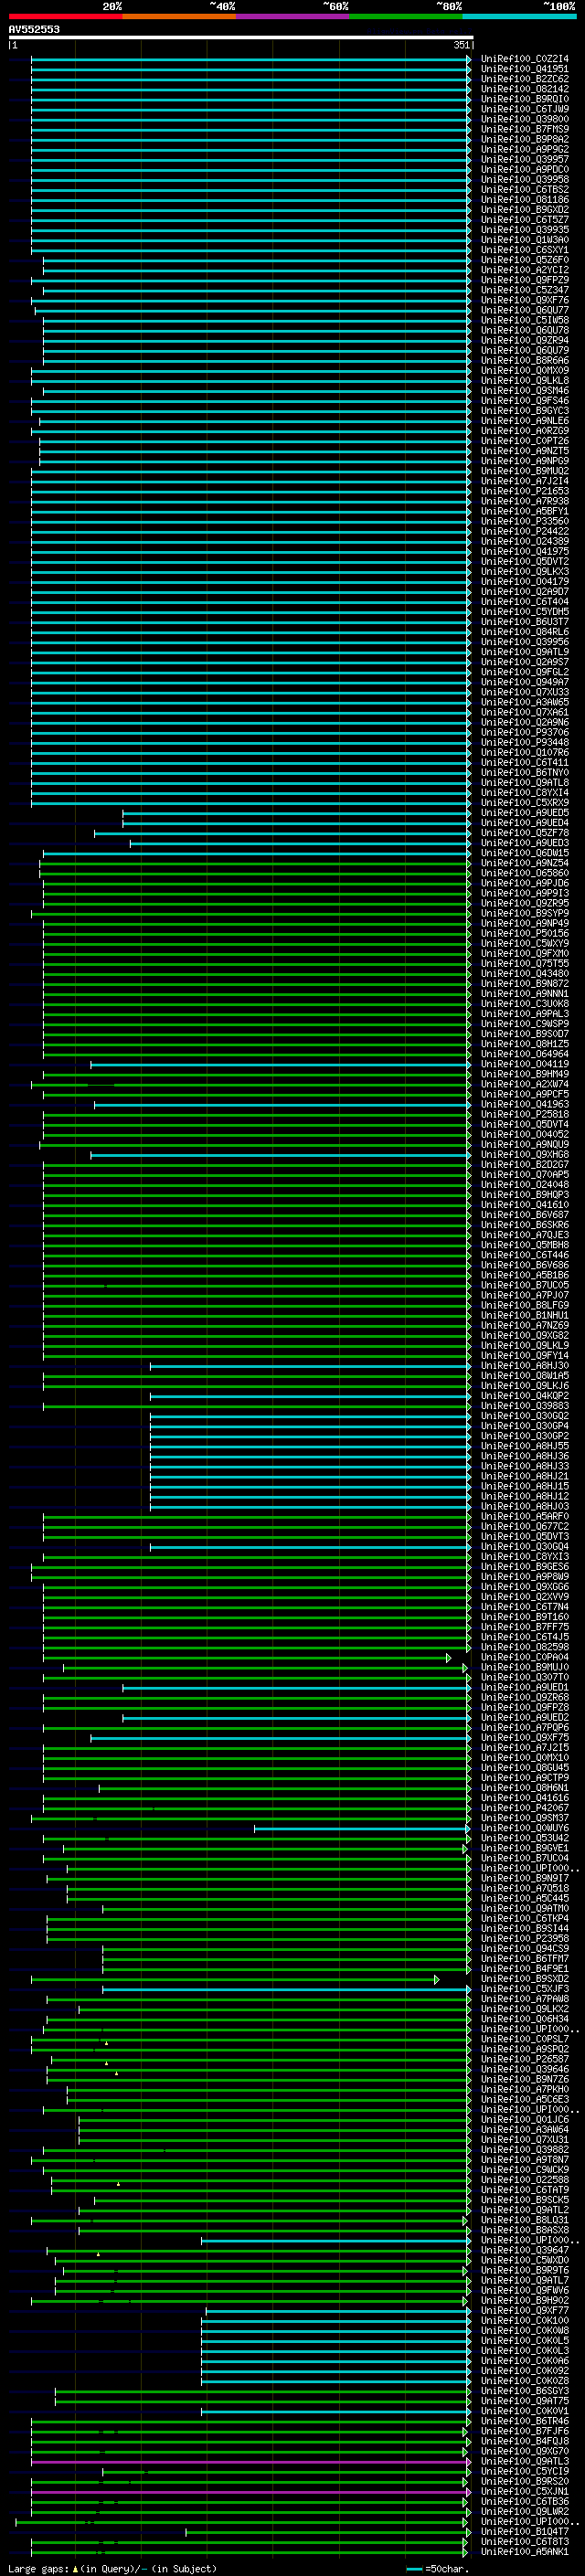Open hit UniRef100_O82142
585x2576 pixels.
524,89
